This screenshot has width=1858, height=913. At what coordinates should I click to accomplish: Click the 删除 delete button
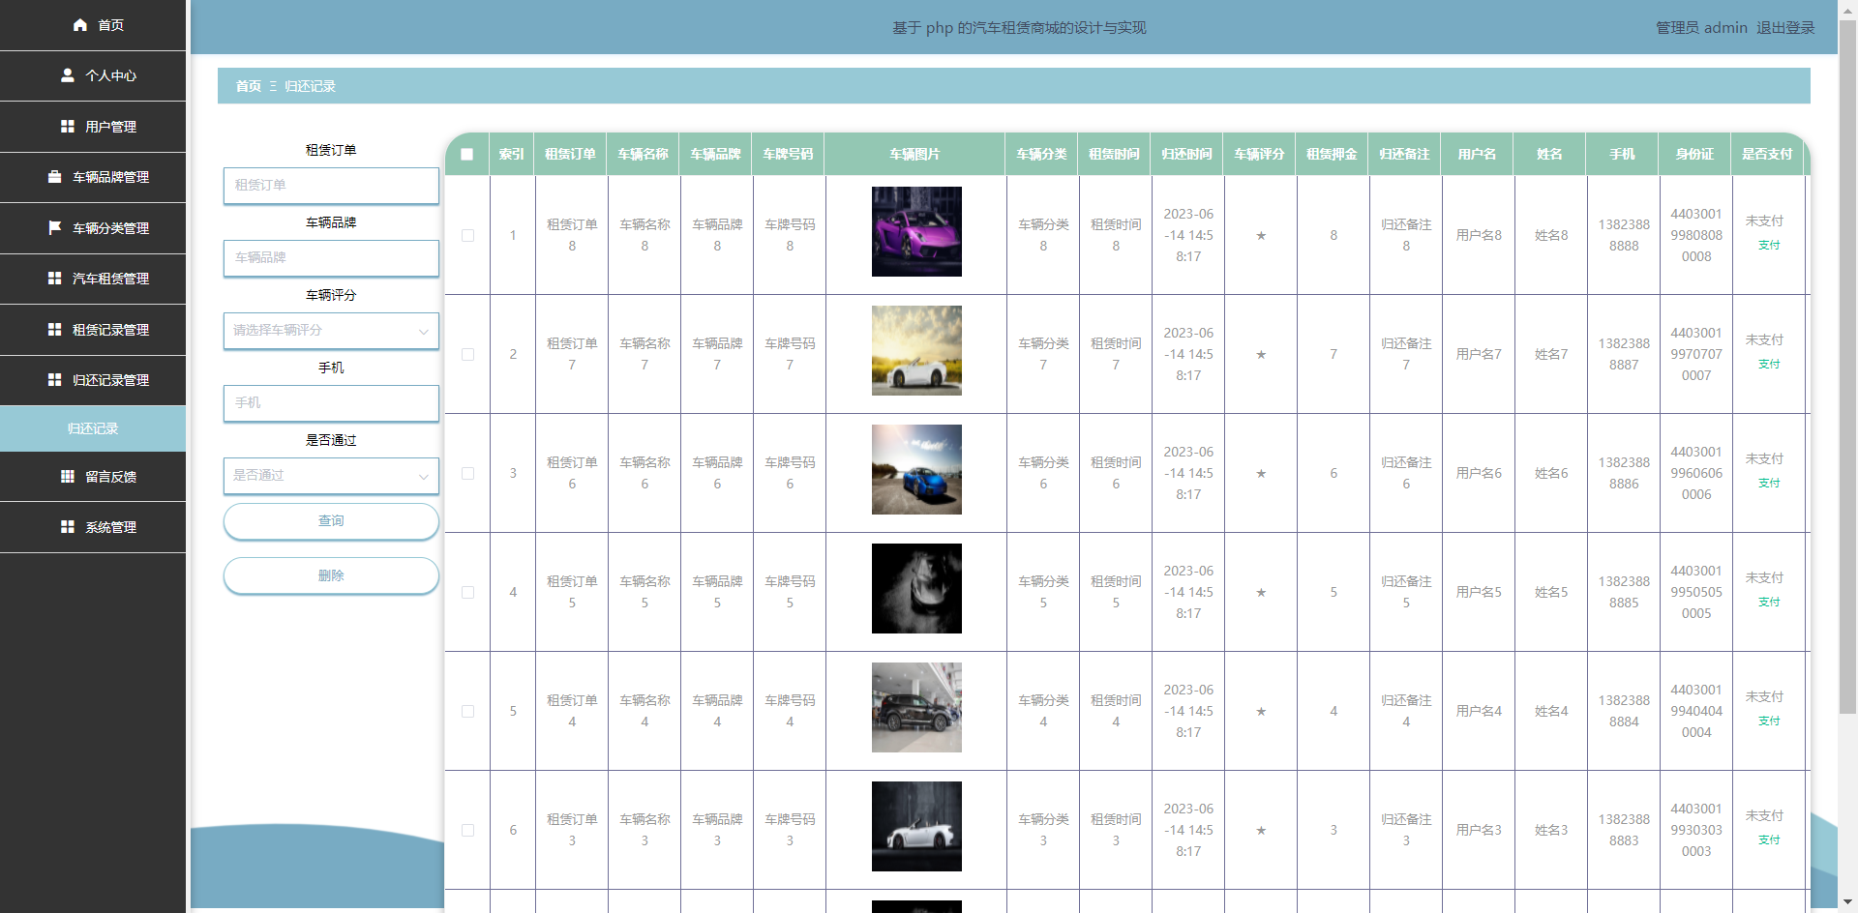[x=331, y=575]
